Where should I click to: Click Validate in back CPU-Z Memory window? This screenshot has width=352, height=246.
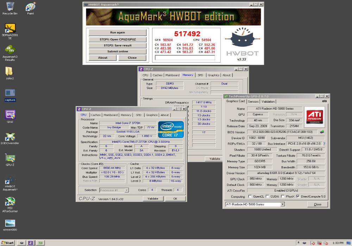[x=215, y=158]
